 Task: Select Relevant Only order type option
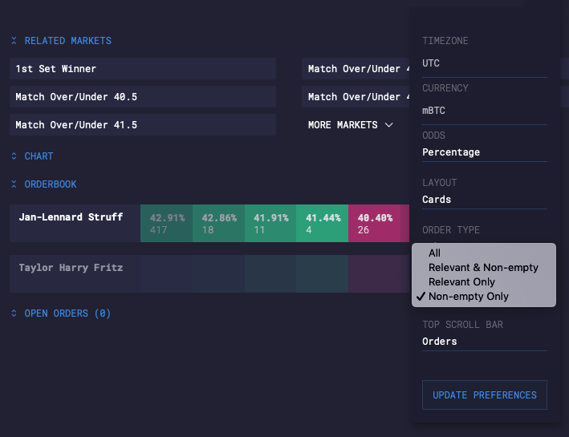click(461, 281)
